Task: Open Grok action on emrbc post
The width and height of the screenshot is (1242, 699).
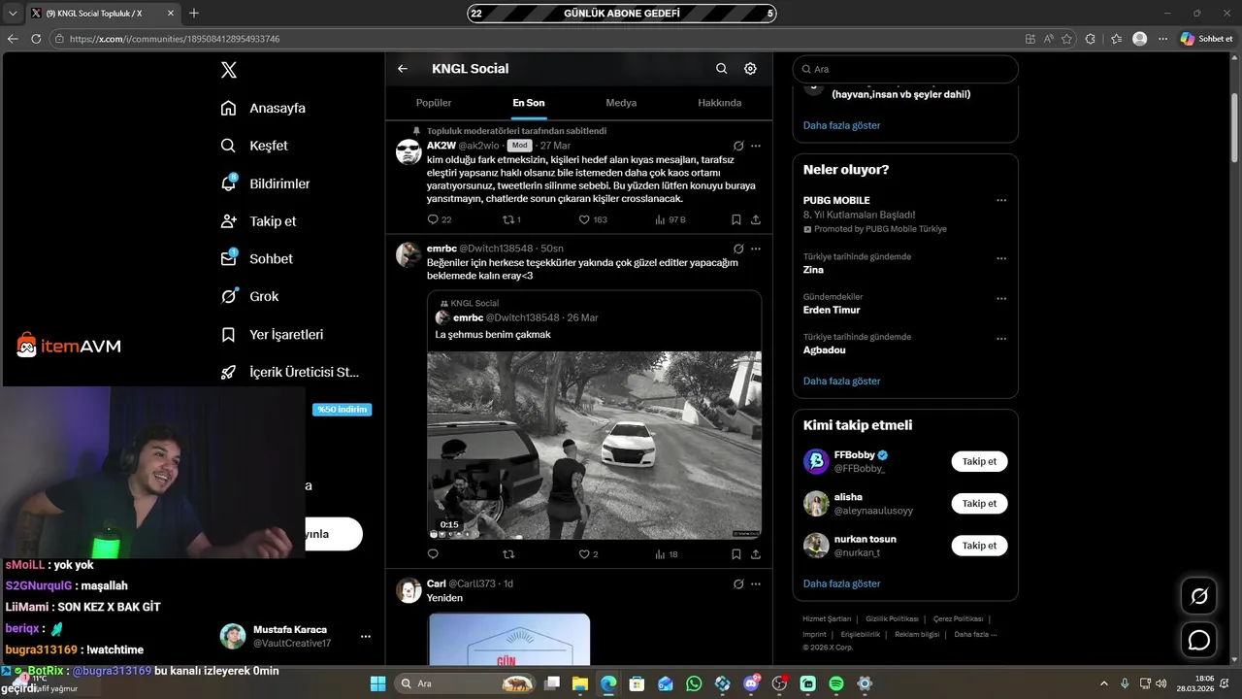Action: pos(738,250)
